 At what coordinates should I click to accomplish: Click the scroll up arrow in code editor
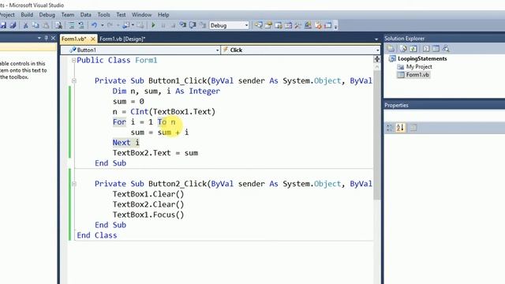[x=376, y=66]
